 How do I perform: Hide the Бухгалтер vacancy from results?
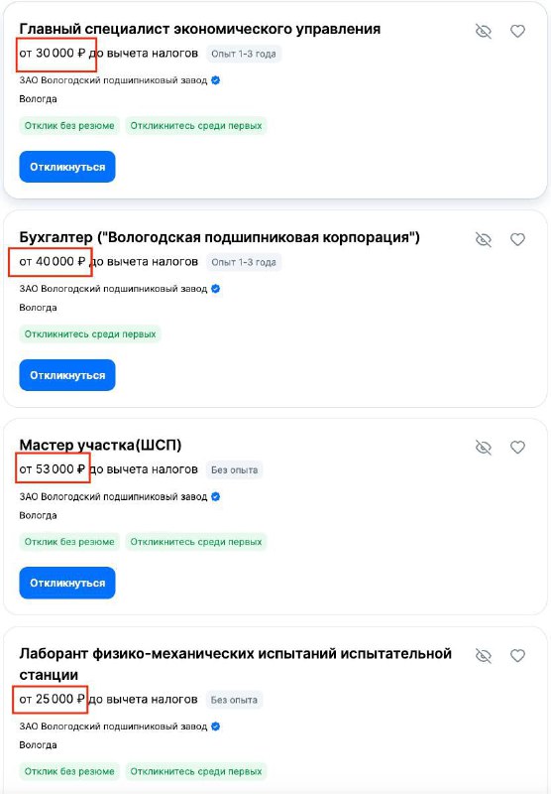click(484, 239)
